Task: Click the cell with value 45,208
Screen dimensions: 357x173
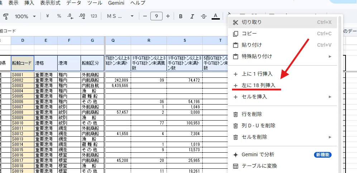Action: pyautogui.click(x=118, y=161)
